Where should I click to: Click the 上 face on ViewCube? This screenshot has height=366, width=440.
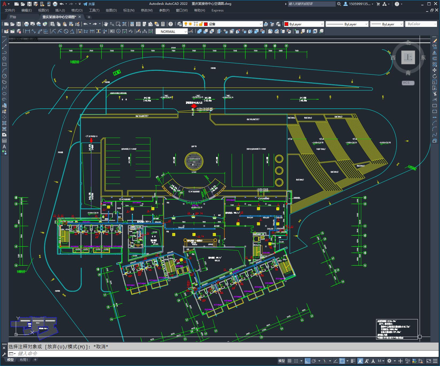click(408, 57)
